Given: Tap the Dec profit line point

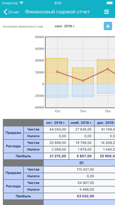Looking at the screenshot, I should click(108, 69).
